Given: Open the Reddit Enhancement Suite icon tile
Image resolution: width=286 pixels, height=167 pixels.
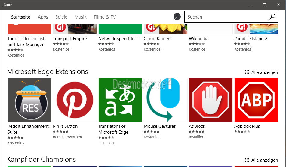Looking at the screenshot, I should [x=29, y=100].
